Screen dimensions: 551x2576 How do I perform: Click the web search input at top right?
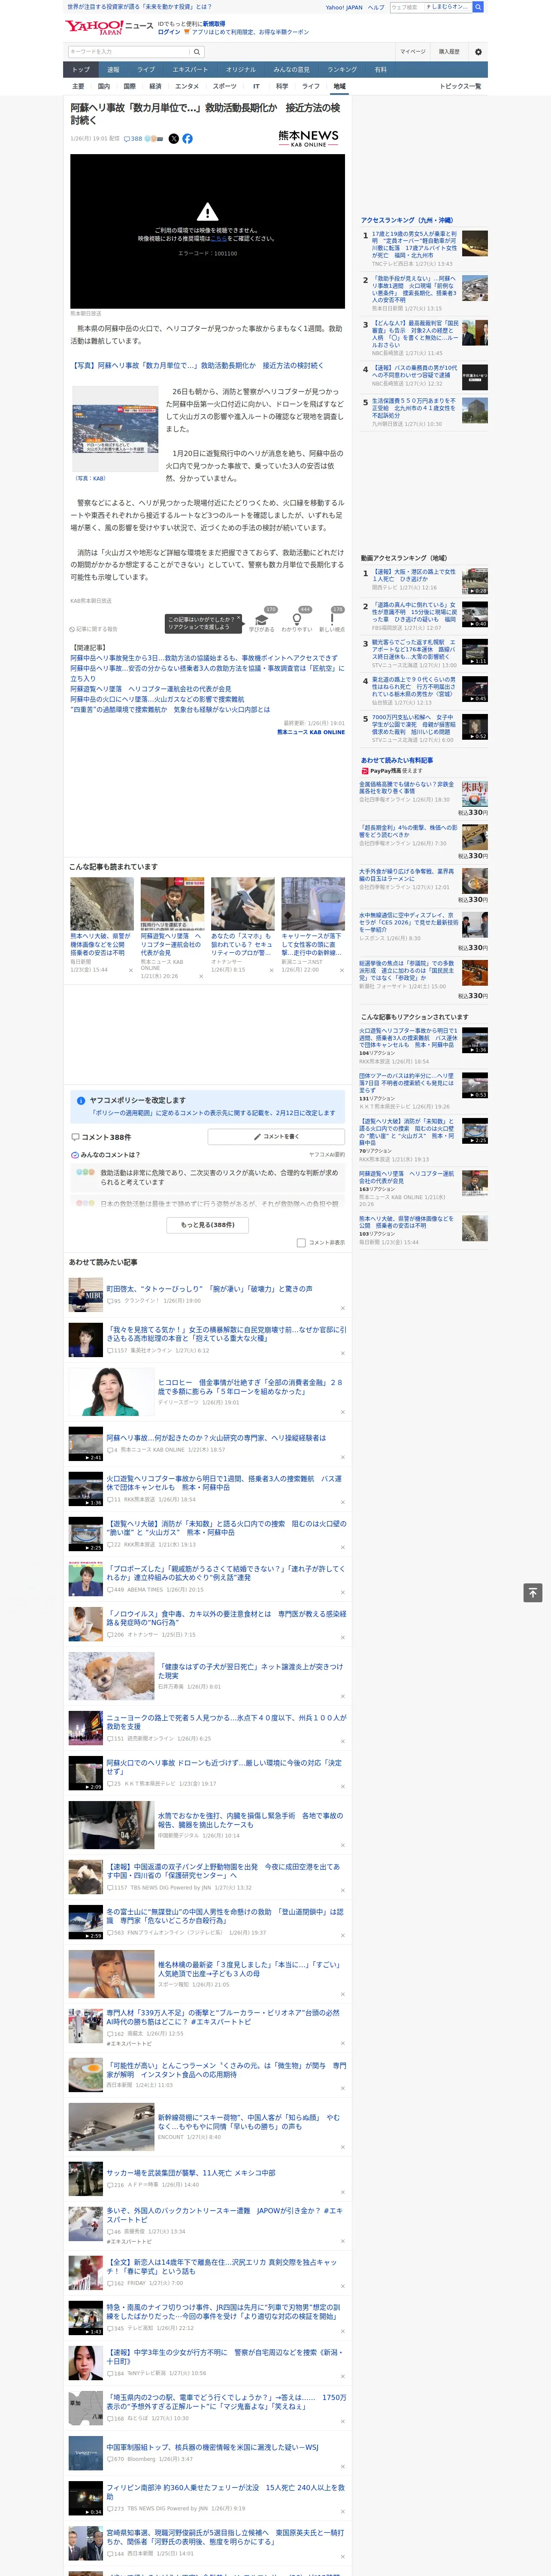(x=407, y=7)
